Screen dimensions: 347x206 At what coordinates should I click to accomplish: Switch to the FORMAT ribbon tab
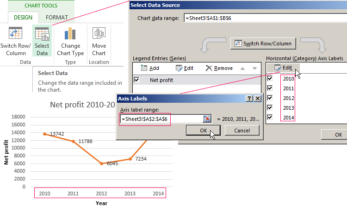coord(56,18)
